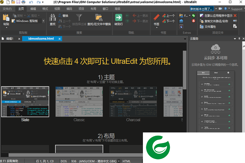Click the UltraEdit application icon in title bar
Image resolution: width=245 pixels, height=163 pixels.
point(2,2)
